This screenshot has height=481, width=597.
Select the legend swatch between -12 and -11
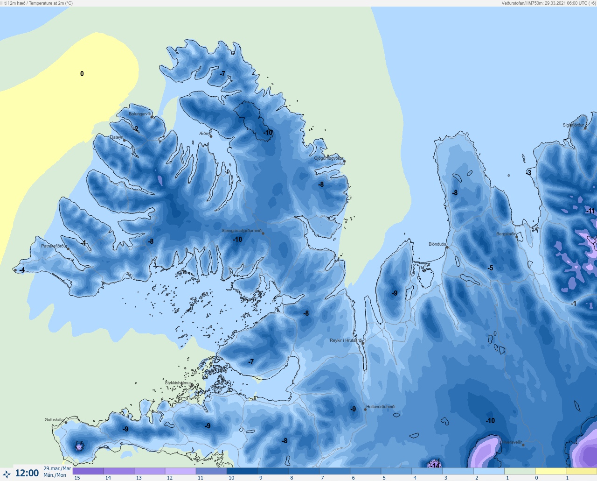180,471
